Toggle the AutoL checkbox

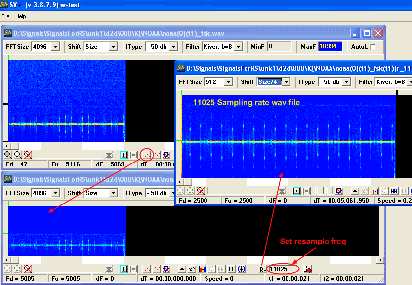[373, 47]
